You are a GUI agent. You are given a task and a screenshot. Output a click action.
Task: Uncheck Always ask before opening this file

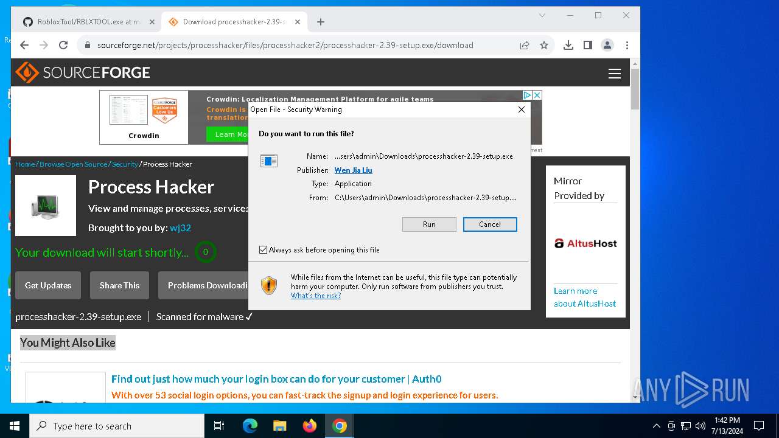[x=264, y=250]
